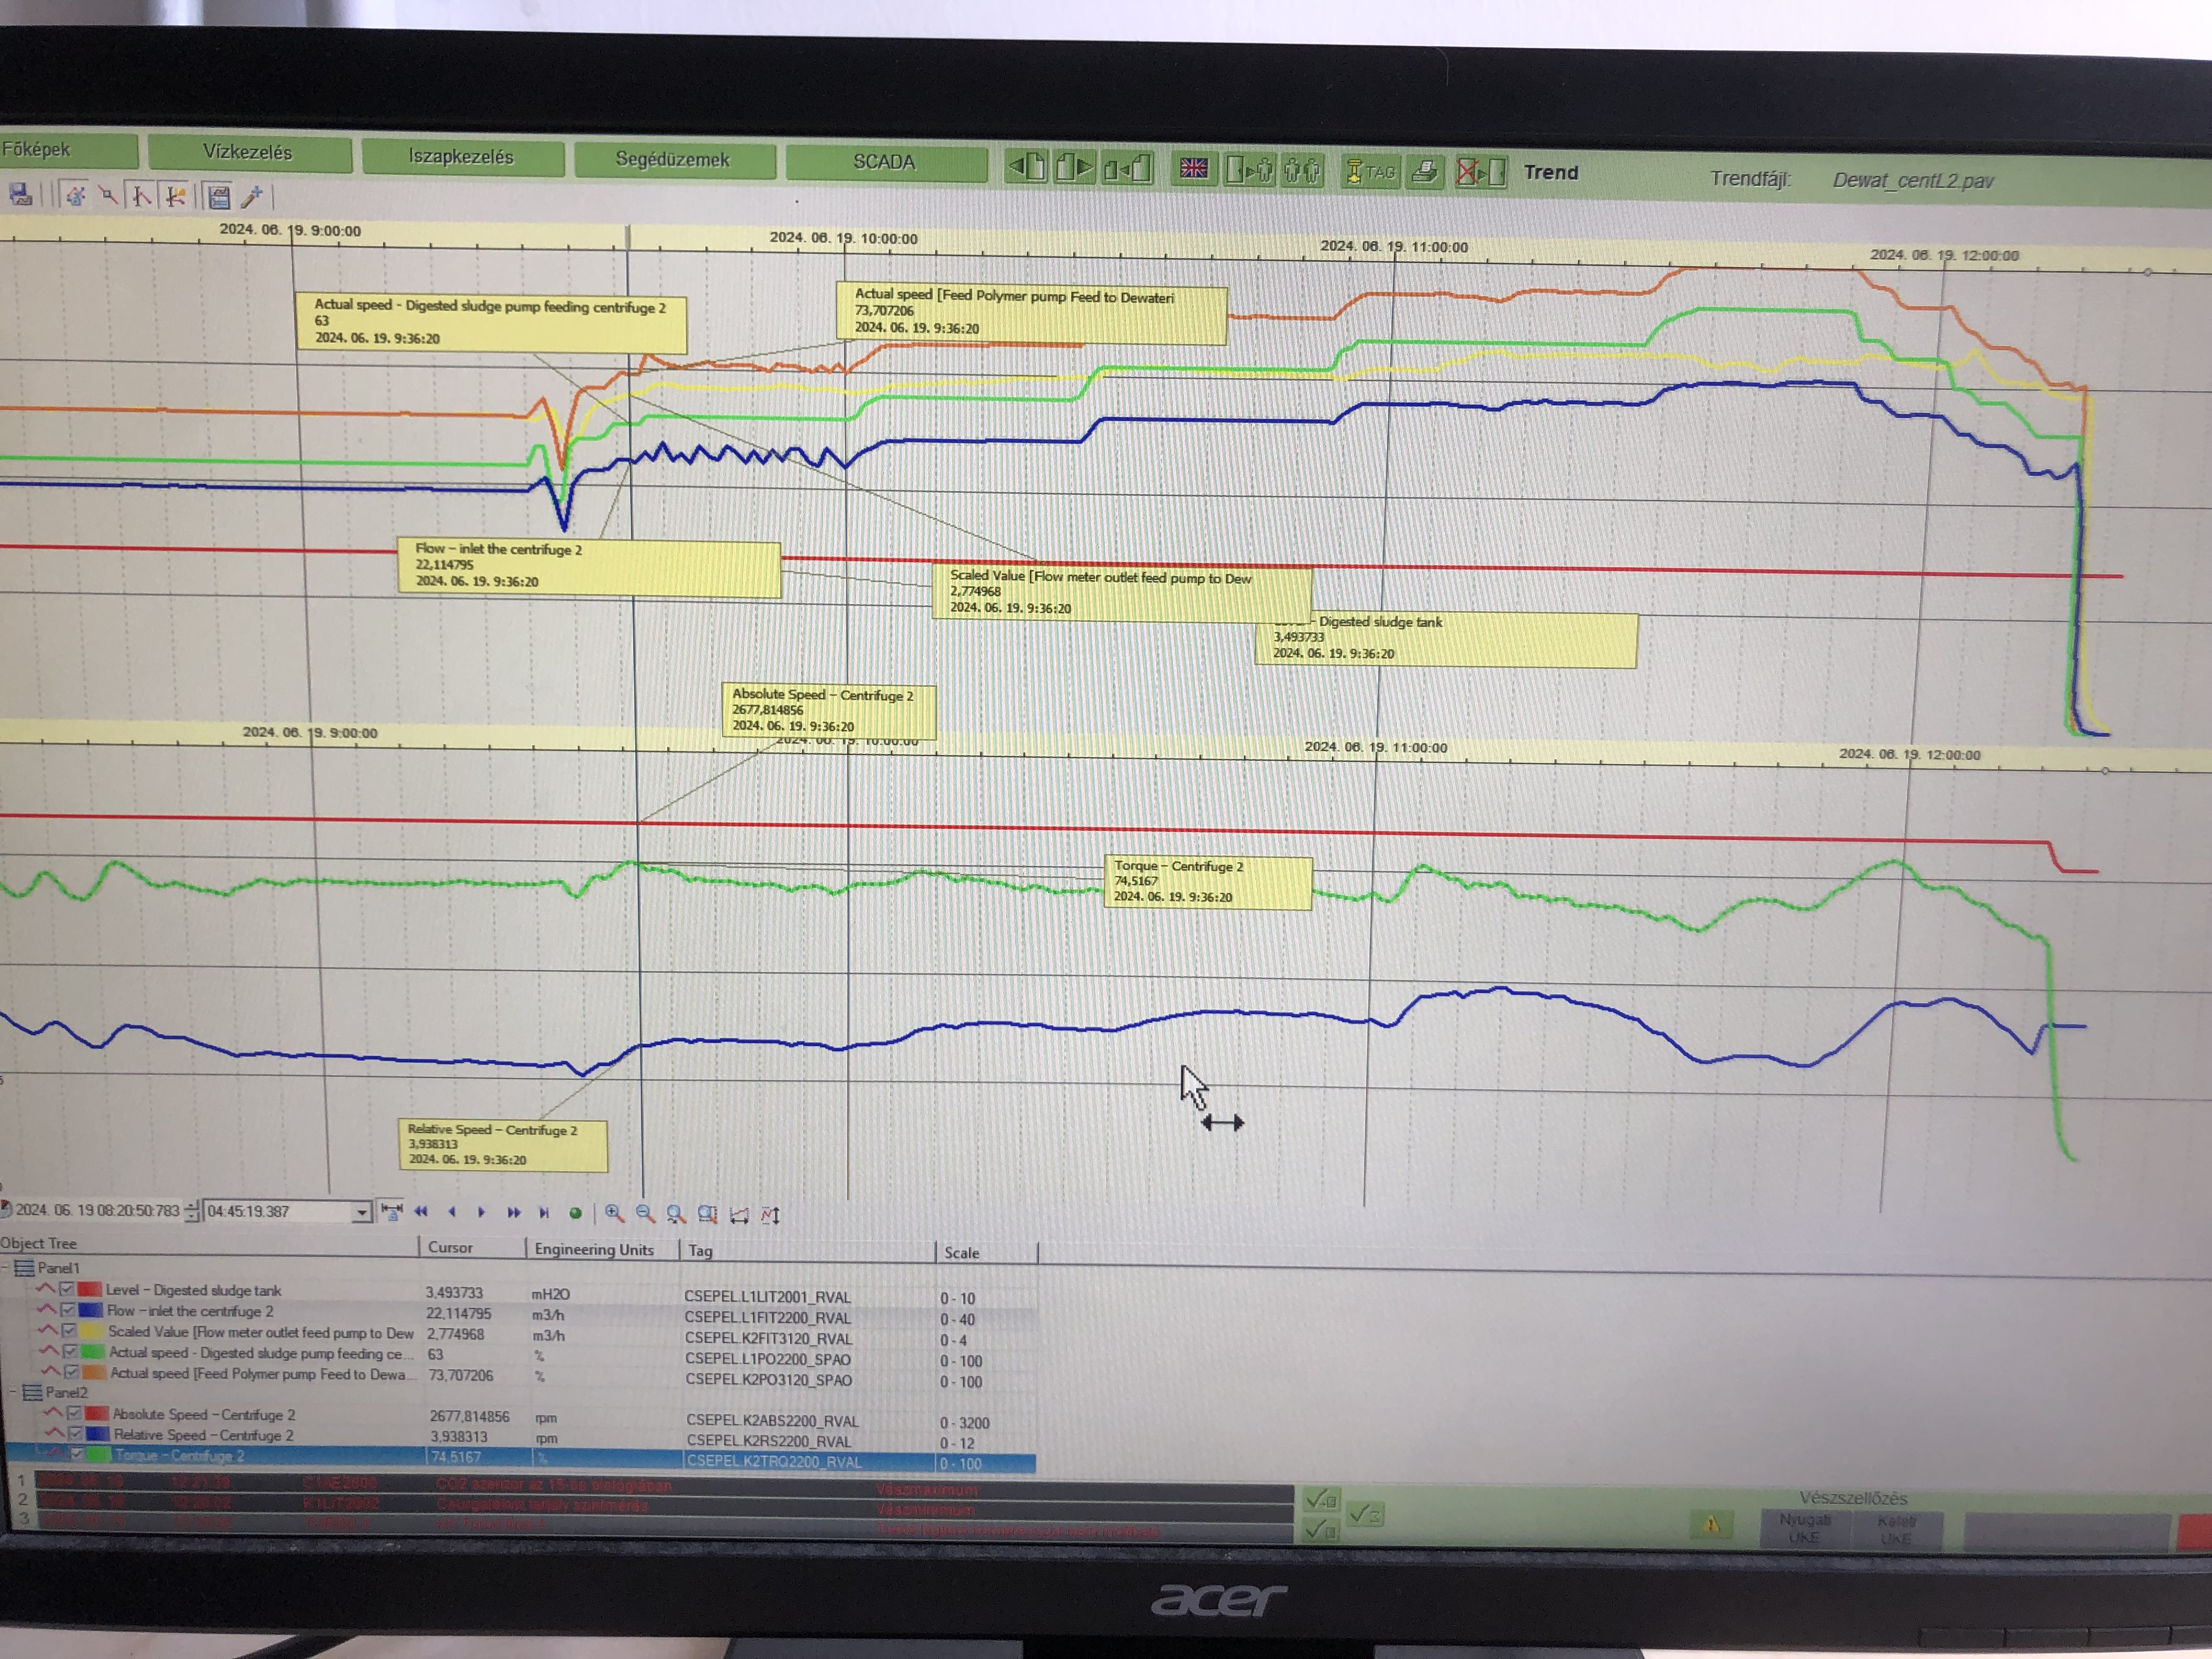Click the Scale column header
The height and width of the screenshot is (1659, 2212).
961,1252
